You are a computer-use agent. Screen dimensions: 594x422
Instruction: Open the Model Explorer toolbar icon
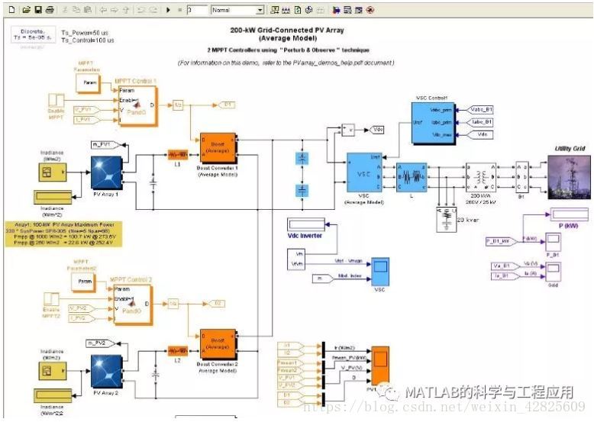point(347,10)
